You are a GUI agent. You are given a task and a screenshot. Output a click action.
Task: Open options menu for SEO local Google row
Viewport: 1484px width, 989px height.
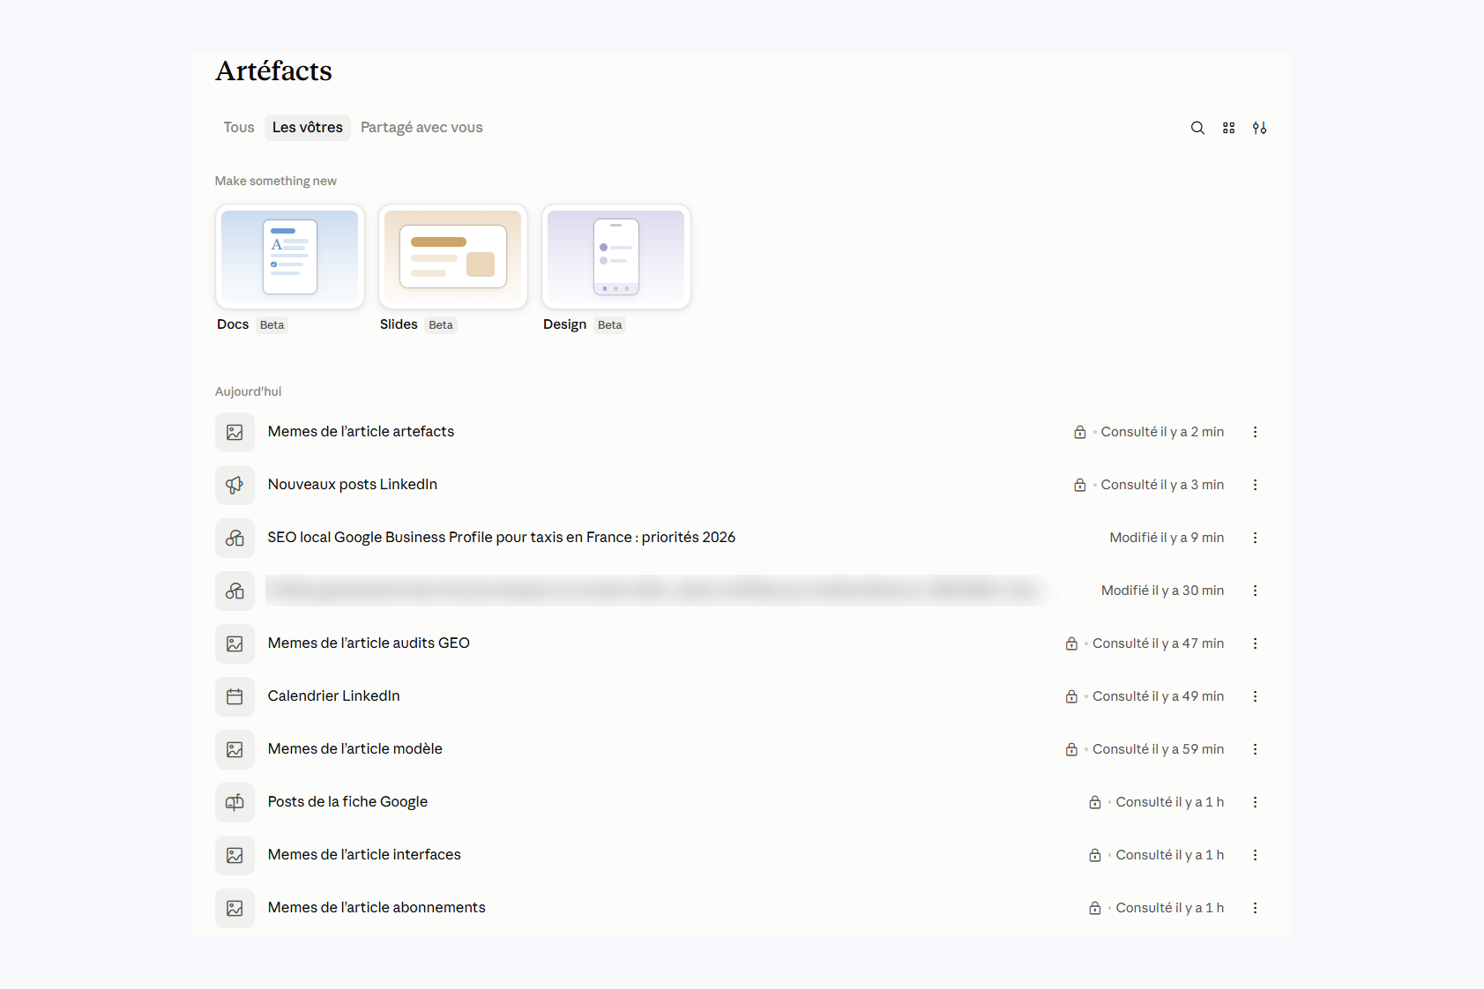coord(1255,538)
